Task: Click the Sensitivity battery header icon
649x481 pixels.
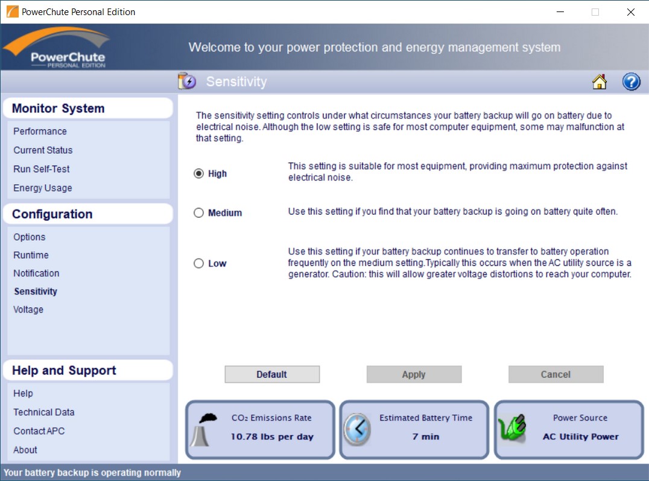Action: pos(186,81)
